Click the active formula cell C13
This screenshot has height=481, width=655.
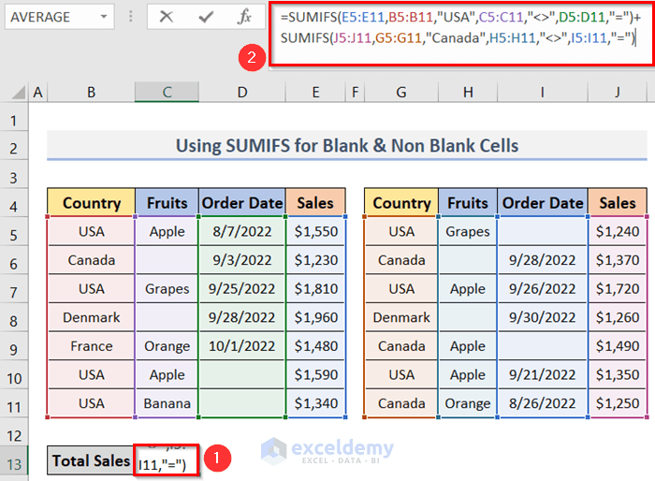pos(167,459)
